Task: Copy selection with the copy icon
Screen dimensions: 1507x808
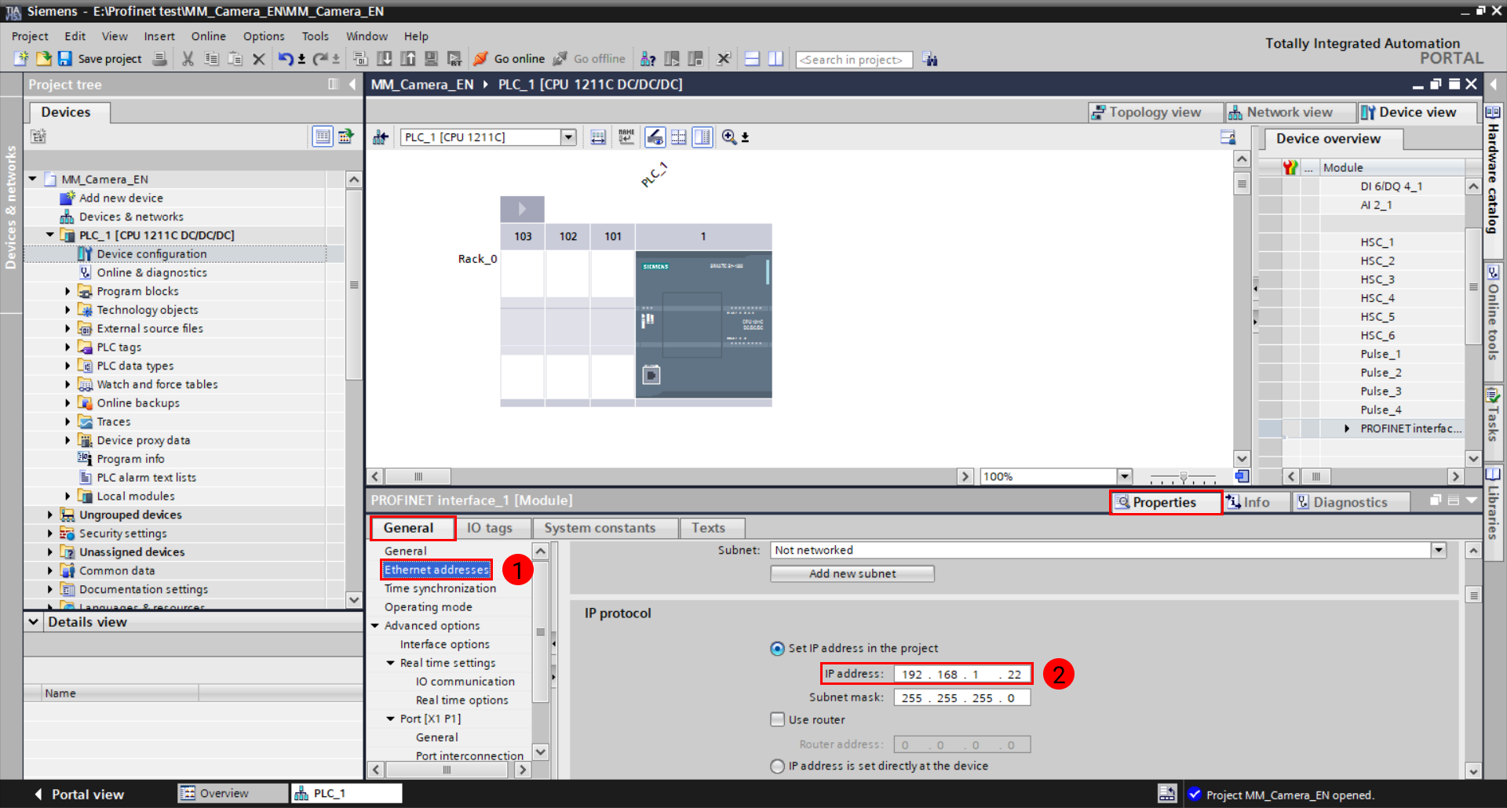Action: point(211,59)
